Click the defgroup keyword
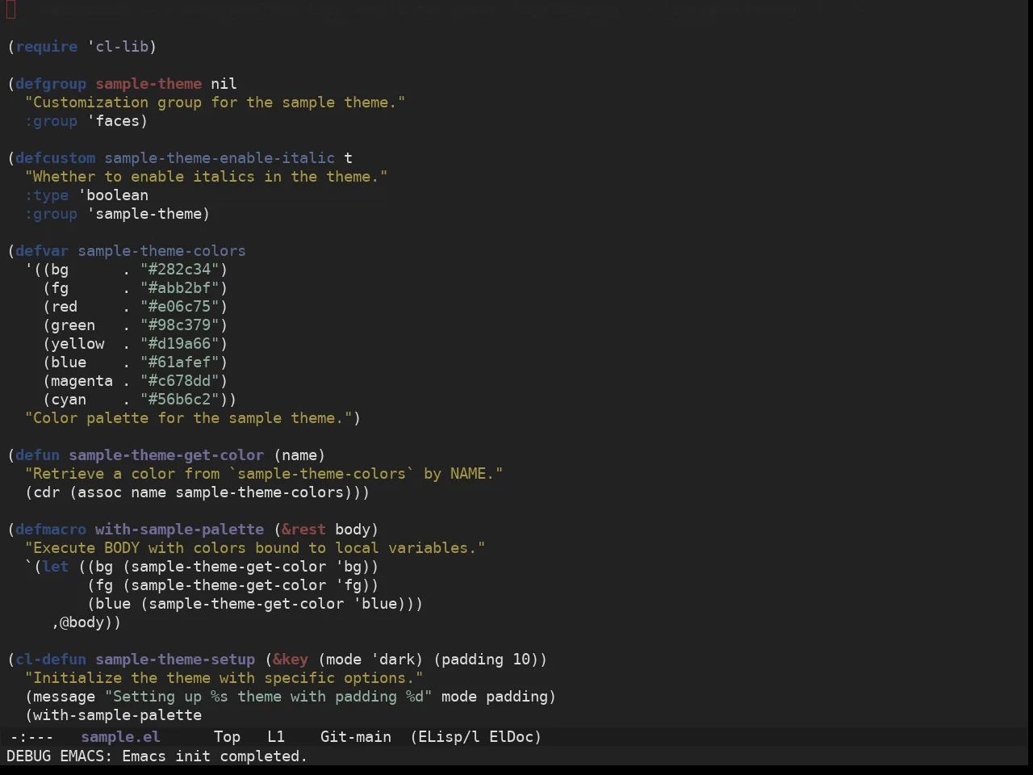 (x=51, y=84)
